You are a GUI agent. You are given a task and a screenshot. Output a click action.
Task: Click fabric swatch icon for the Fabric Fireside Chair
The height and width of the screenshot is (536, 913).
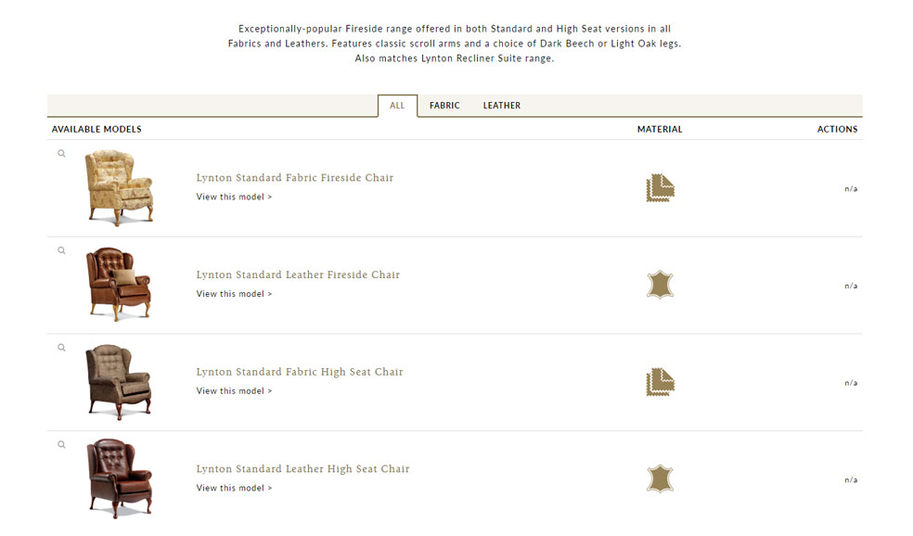click(x=660, y=188)
